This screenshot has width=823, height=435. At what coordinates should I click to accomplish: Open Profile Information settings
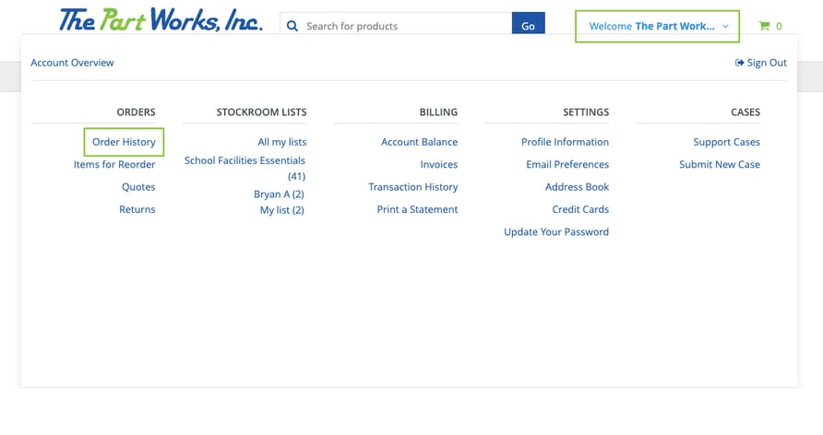(x=565, y=142)
